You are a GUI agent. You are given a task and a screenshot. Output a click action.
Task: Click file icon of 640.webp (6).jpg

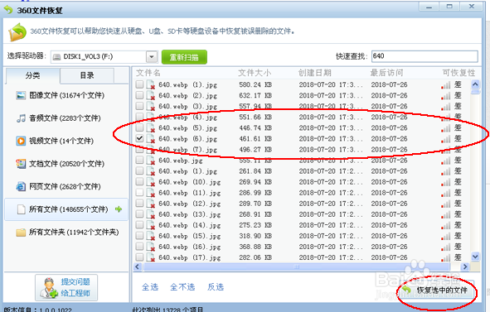click(151, 139)
